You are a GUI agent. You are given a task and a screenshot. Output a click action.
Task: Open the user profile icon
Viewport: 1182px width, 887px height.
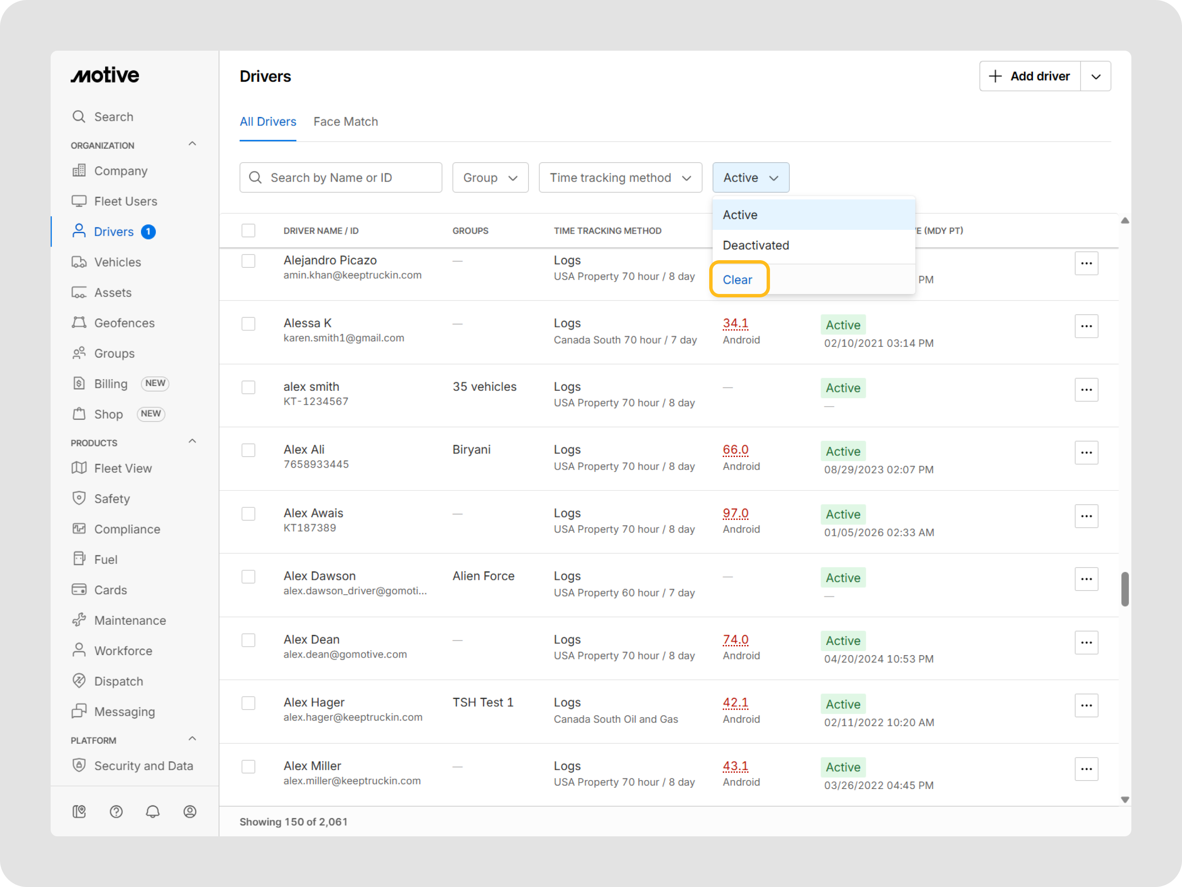(x=190, y=812)
